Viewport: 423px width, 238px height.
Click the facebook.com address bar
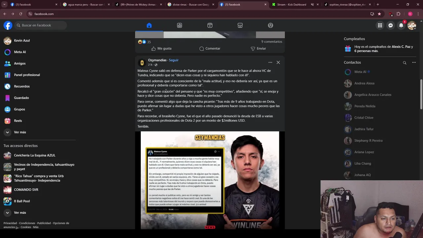click(198, 14)
